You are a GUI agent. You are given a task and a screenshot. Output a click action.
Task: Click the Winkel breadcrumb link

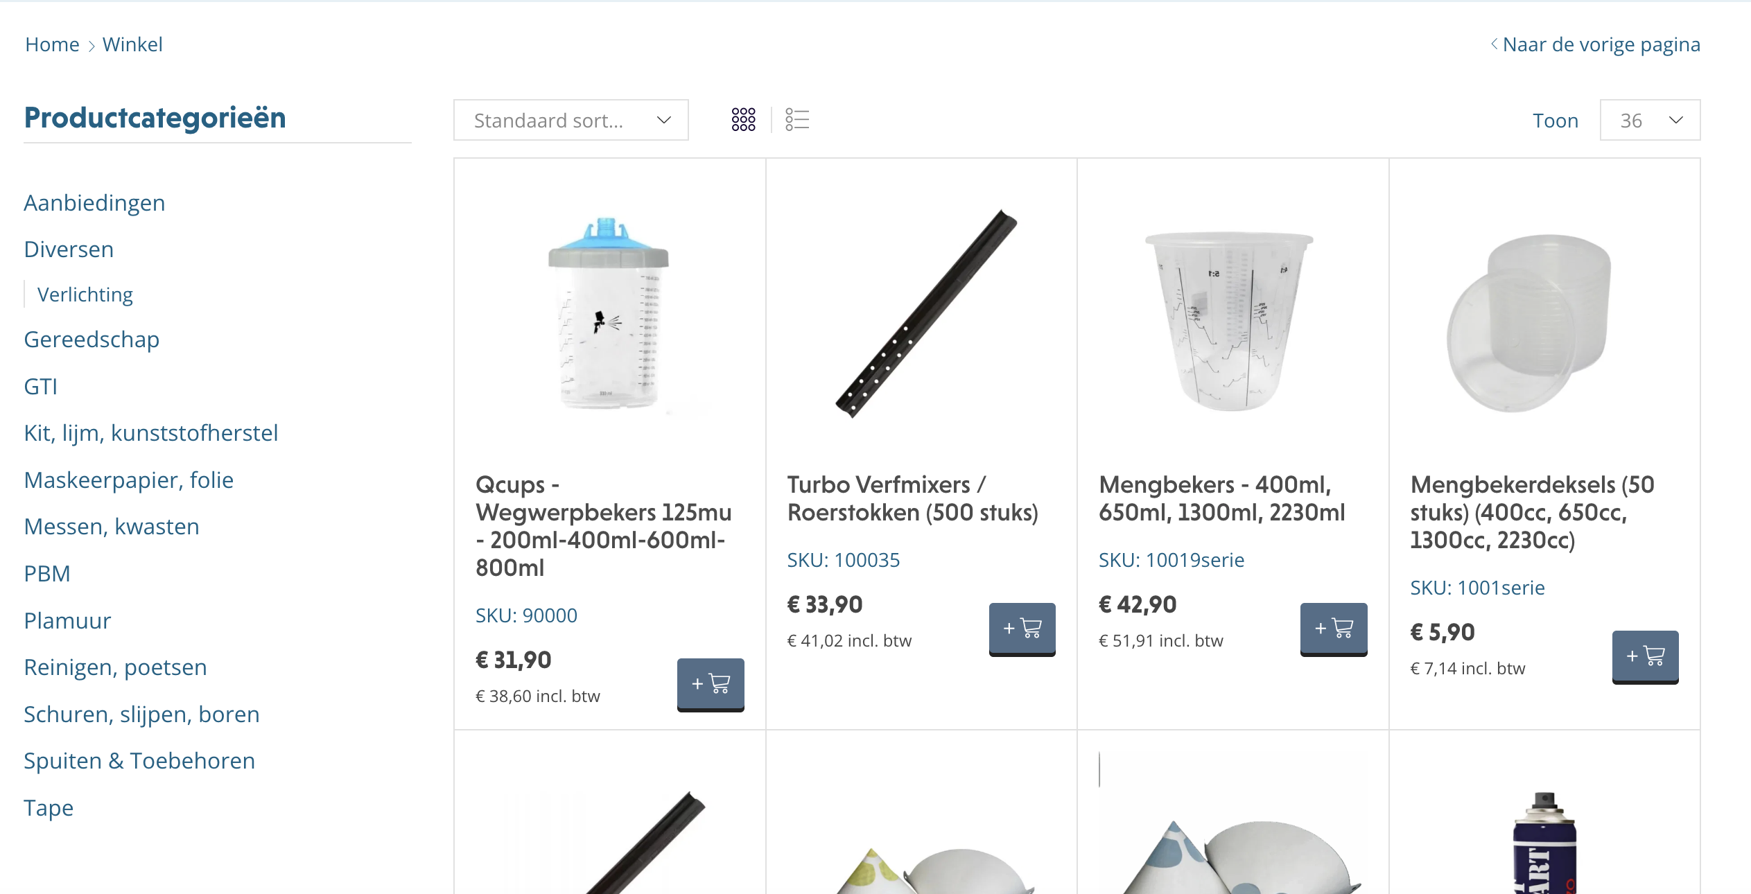(132, 44)
